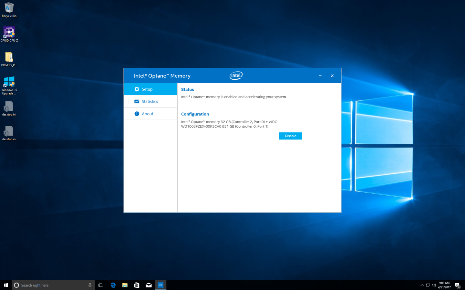465x290 pixels.
Task: Adjust the volume from the system tray
Action: (x=433, y=285)
